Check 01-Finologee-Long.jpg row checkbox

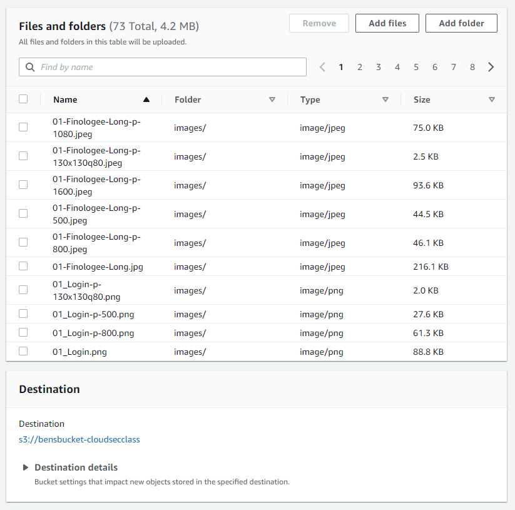coord(23,266)
